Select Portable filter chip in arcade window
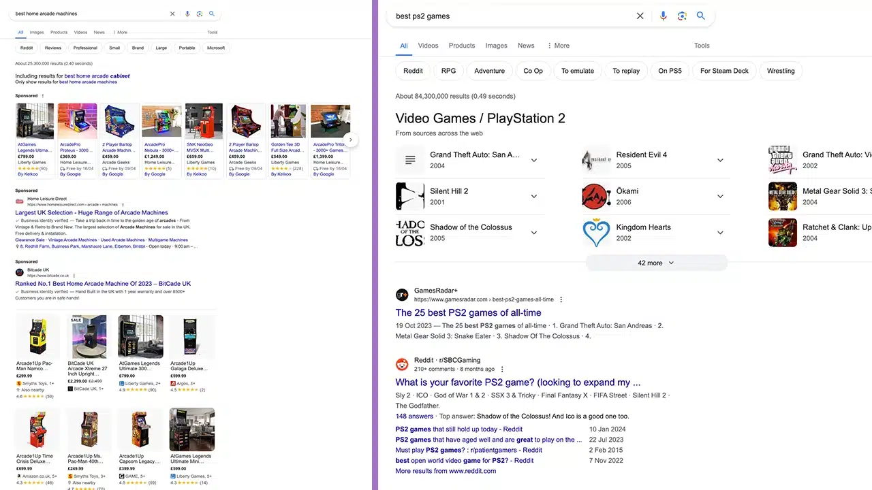The height and width of the screenshot is (490, 872). click(x=187, y=48)
